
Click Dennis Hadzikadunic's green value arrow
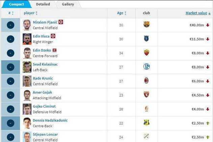tap(208, 123)
